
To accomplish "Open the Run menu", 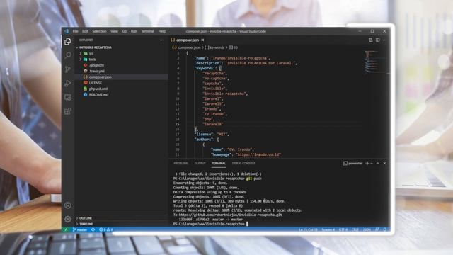I will pyautogui.click(x=134, y=31).
